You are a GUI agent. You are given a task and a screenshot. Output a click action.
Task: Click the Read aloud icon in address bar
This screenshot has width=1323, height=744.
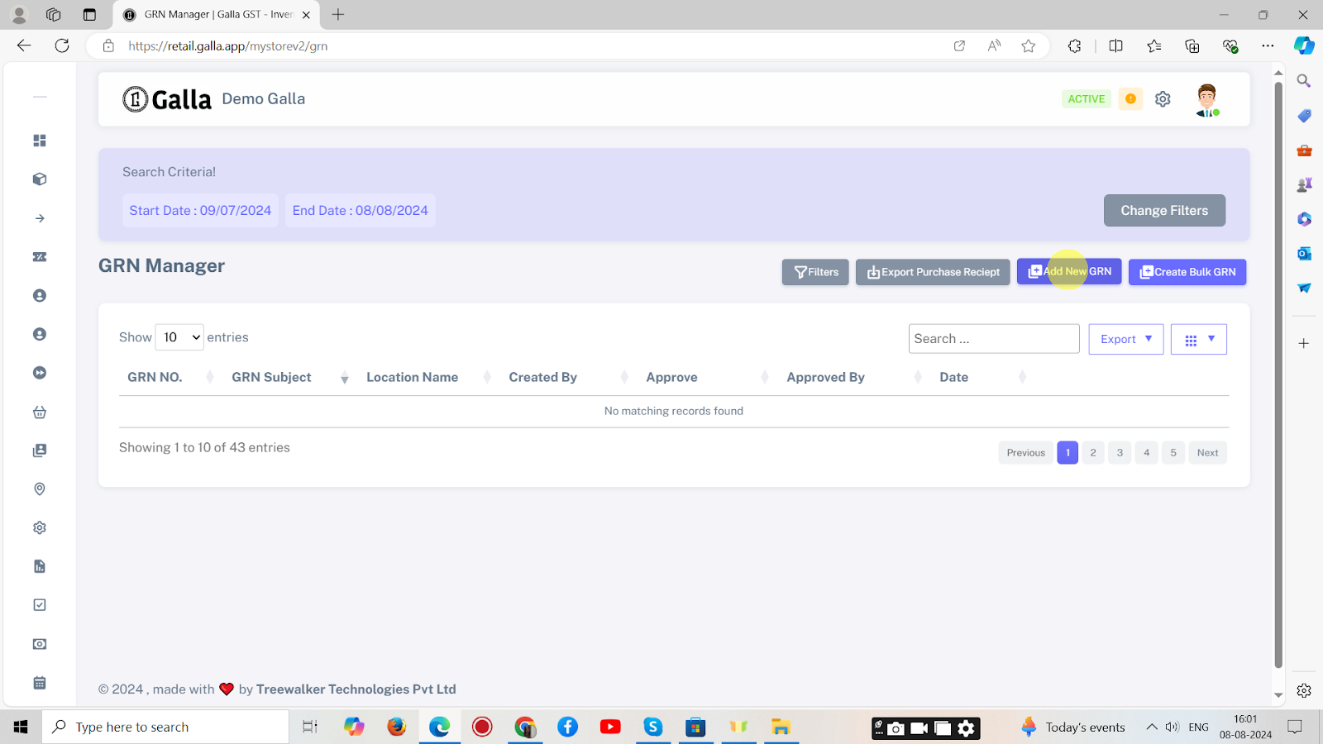click(x=994, y=46)
